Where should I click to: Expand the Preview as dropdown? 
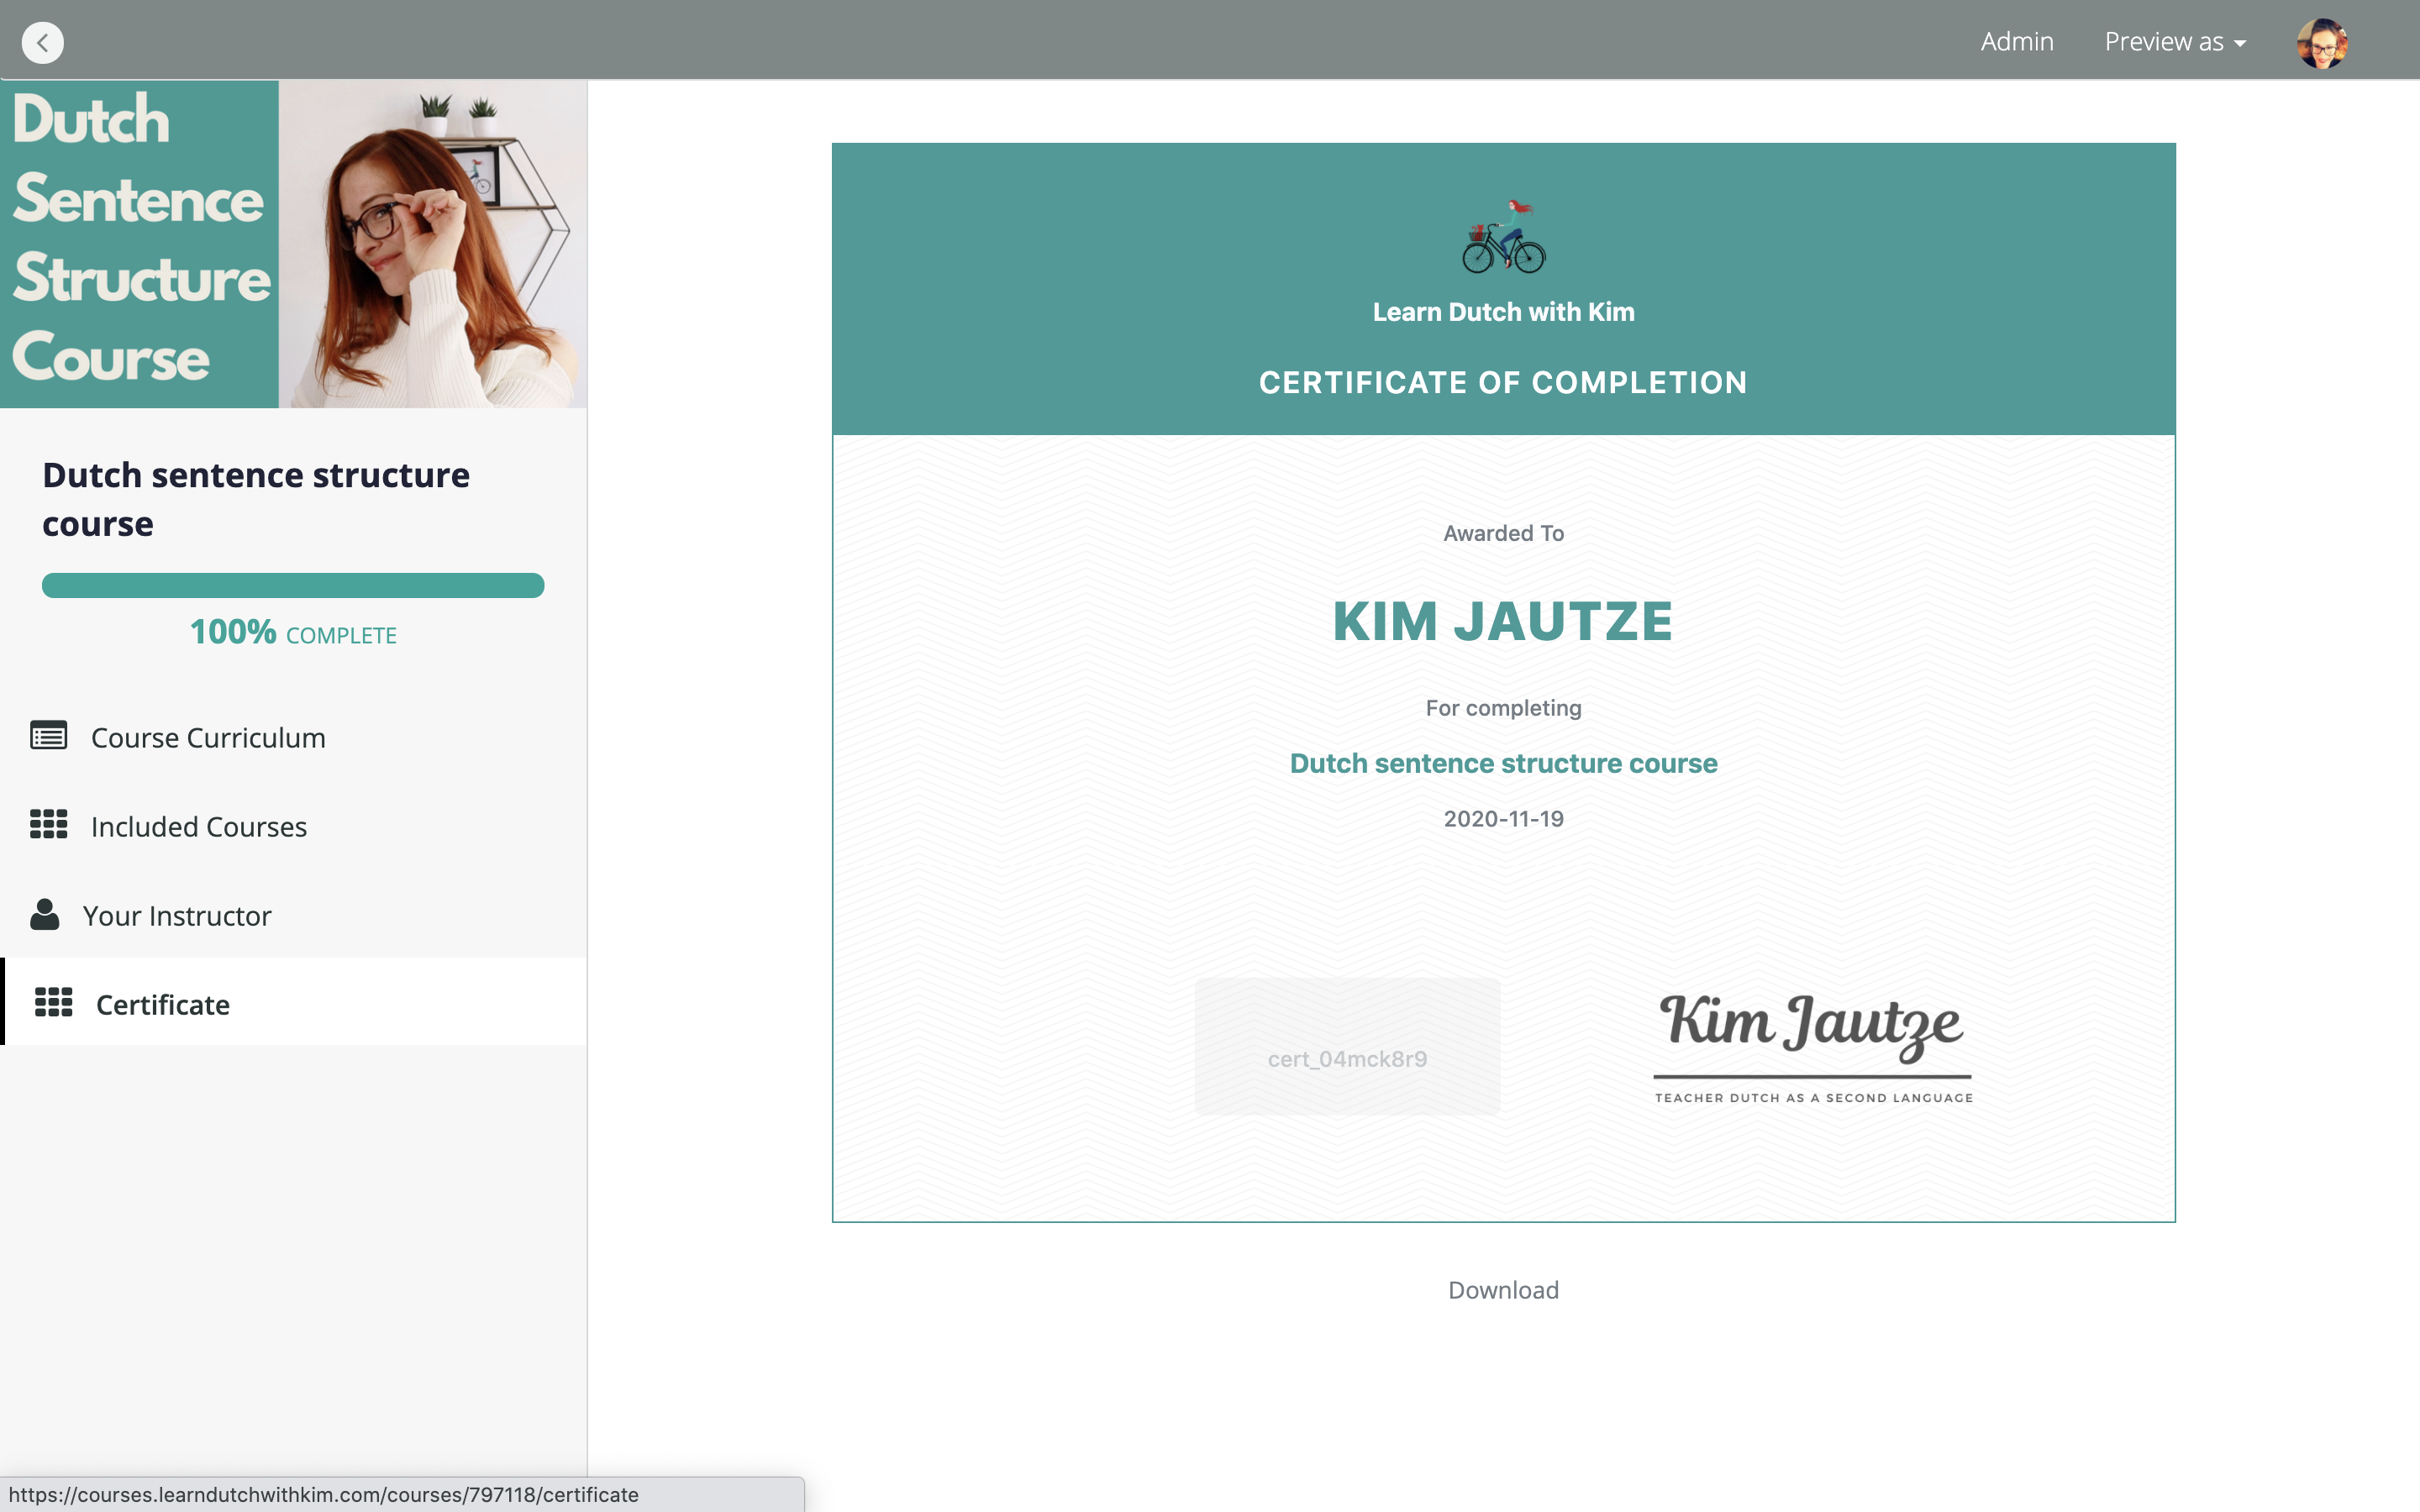pyautogui.click(x=2175, y=41)
